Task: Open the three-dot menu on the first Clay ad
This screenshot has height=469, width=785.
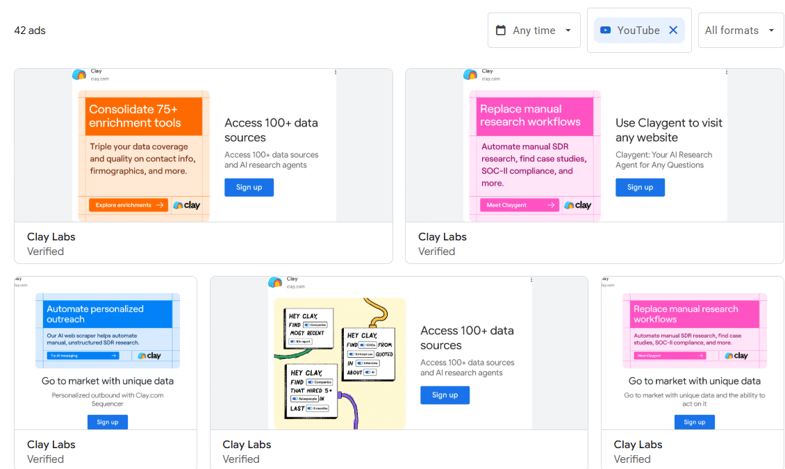Action: coord(336,71)
